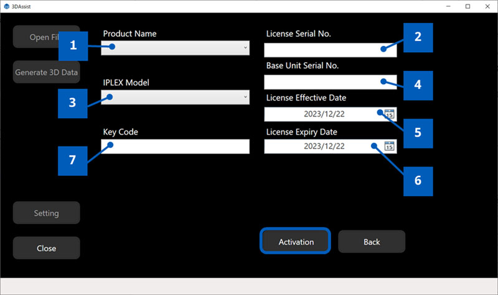Open the License Effective Date calendar picker

(x=390, y=114)
